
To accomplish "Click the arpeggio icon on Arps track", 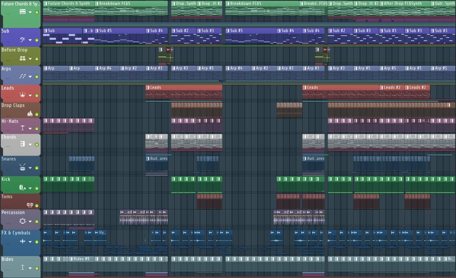I will pos(23,76).
